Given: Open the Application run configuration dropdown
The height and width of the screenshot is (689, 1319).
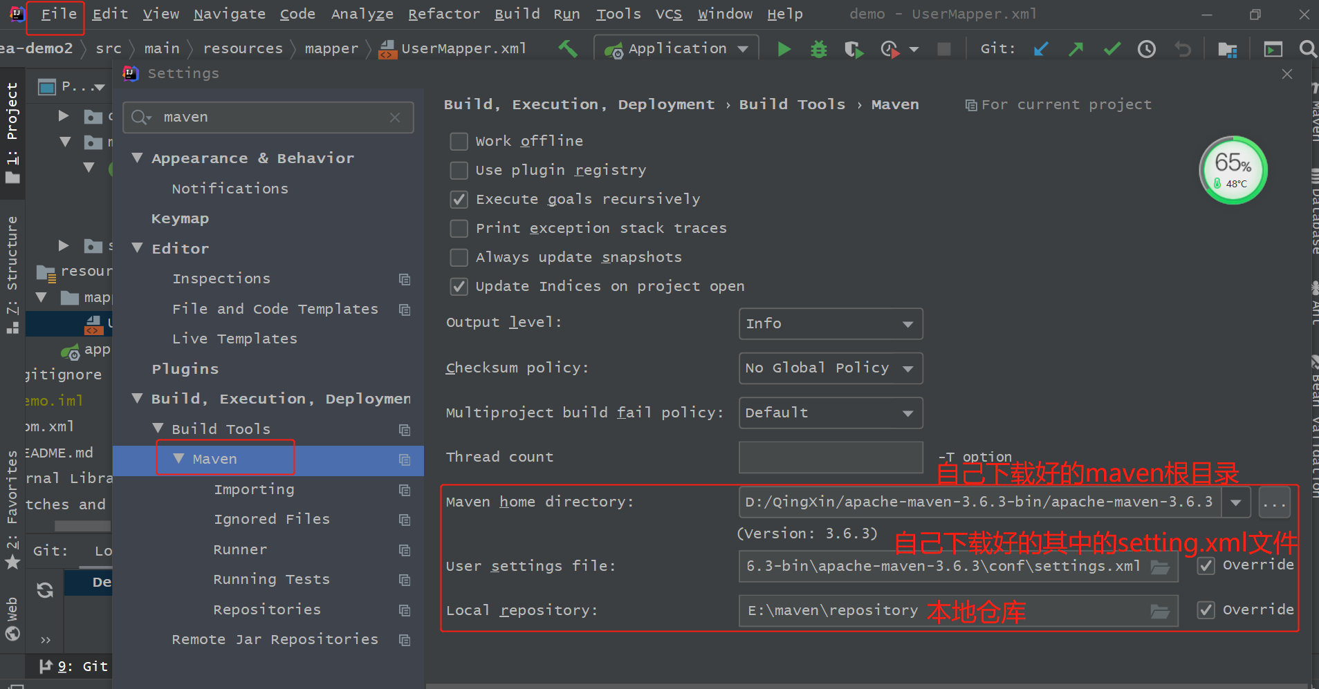Looking at the screenshot, I should (x=676, y=49).
